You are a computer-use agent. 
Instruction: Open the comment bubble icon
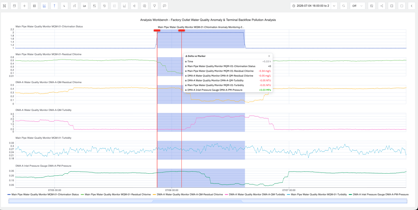coord(165,6)
